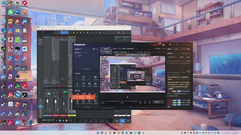
Task: Toggle loop mode in Studio One transport
Action: tap(70, 121)
